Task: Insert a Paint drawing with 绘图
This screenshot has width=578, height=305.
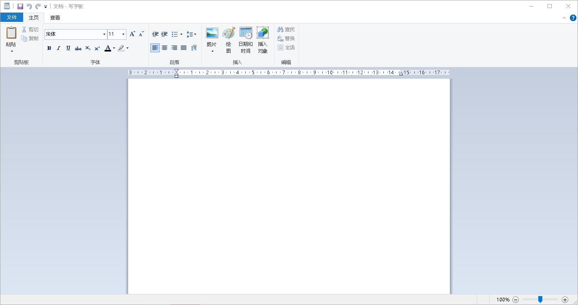Action: click(229, 40)
